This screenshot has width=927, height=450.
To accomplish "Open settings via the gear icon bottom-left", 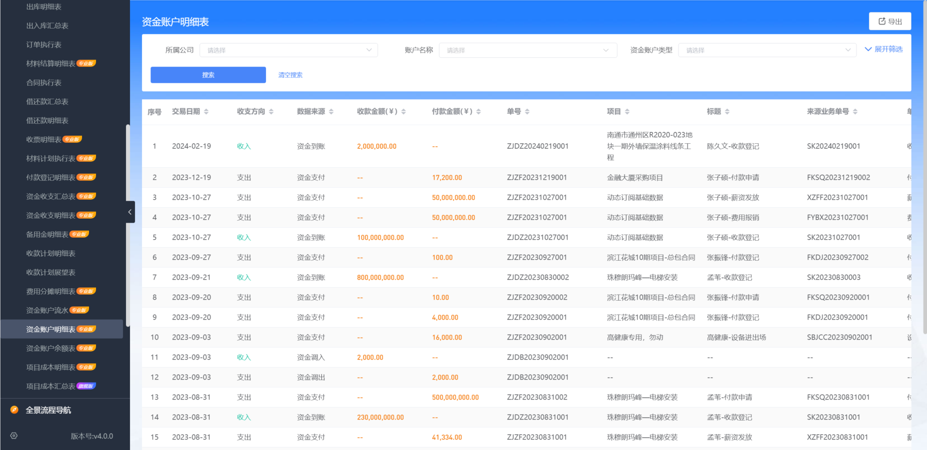I will tap(13, 436).
